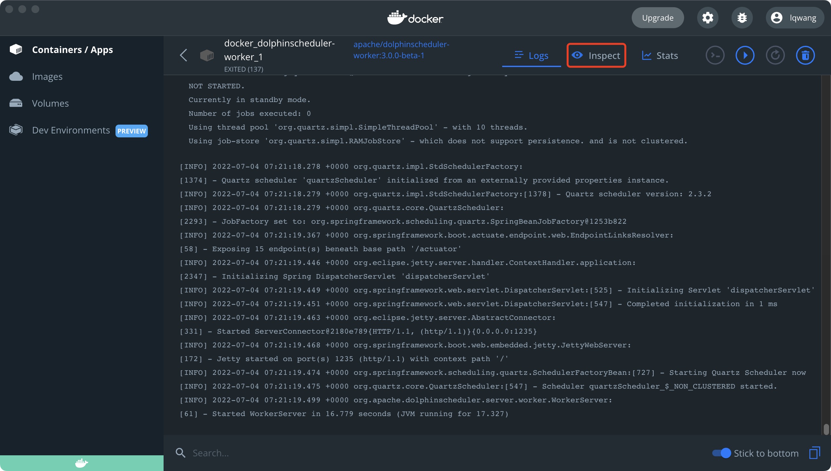Open the Stats tab
Image resolution: width=831 pixels, height=471 pixels.
660,55
